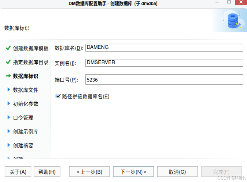247x182 pixels.
Task: Click the blue arrow beside 初始化参数
Action: click(x=8, y=104)
